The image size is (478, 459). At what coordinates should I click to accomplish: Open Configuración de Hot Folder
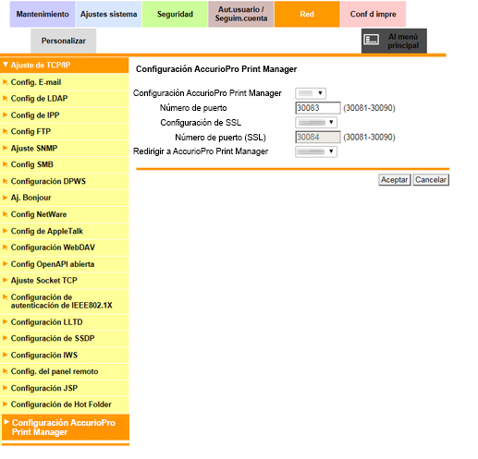65,405
